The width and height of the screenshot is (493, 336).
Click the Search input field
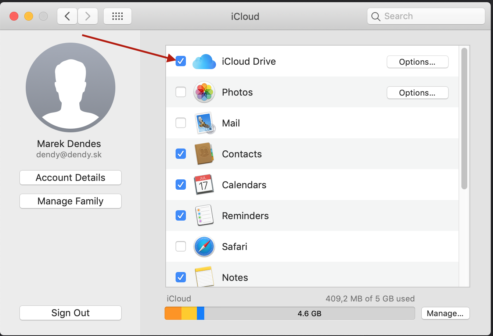pyautogui.click(x=426, y=16)
